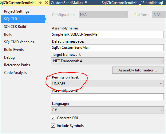Screen dimensions: 166x134
Task: Open SqlClrCustomSendMail_15.publish.sql tab
Action: [x=132, y=3]
